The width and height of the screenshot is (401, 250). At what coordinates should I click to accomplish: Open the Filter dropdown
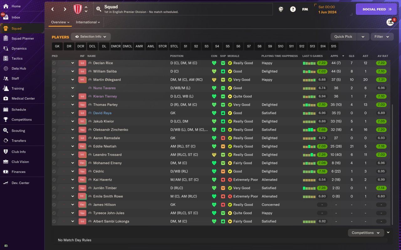point(382,37)
